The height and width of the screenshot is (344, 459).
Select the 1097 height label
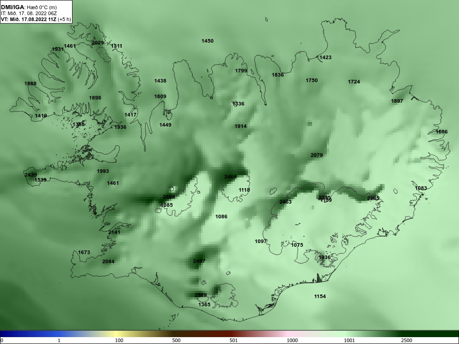point(261,241)
